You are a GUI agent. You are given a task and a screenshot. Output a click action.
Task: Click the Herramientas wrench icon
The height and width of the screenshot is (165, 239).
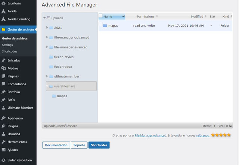tap(3, 142)
